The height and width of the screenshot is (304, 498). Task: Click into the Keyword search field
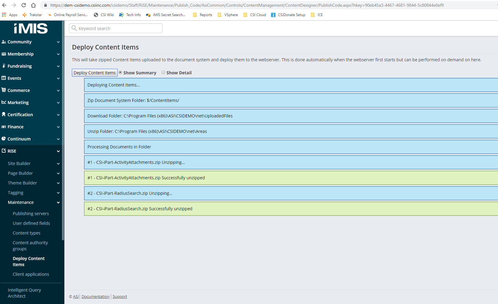tap(118, 28)
